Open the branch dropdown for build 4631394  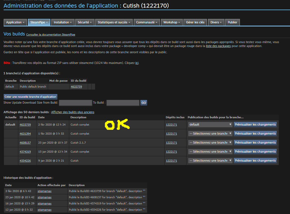(210, 133)
